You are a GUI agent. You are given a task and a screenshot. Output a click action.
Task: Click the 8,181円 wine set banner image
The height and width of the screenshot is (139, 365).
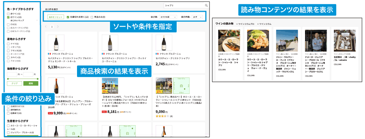click(110, 86)
